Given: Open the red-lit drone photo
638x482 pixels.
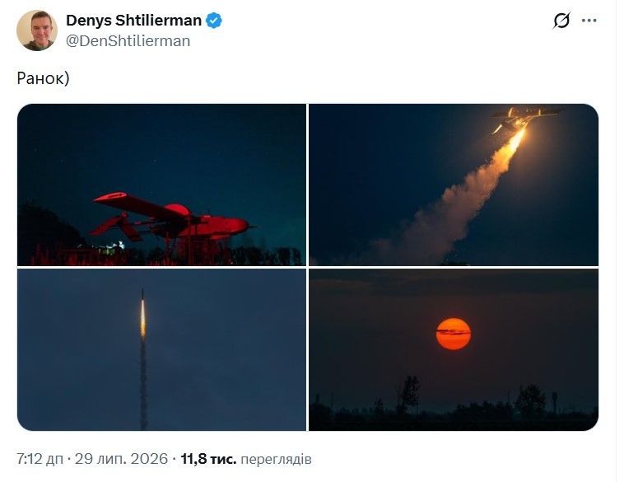Looking at the screenshot, I should [x=161, y=185].
